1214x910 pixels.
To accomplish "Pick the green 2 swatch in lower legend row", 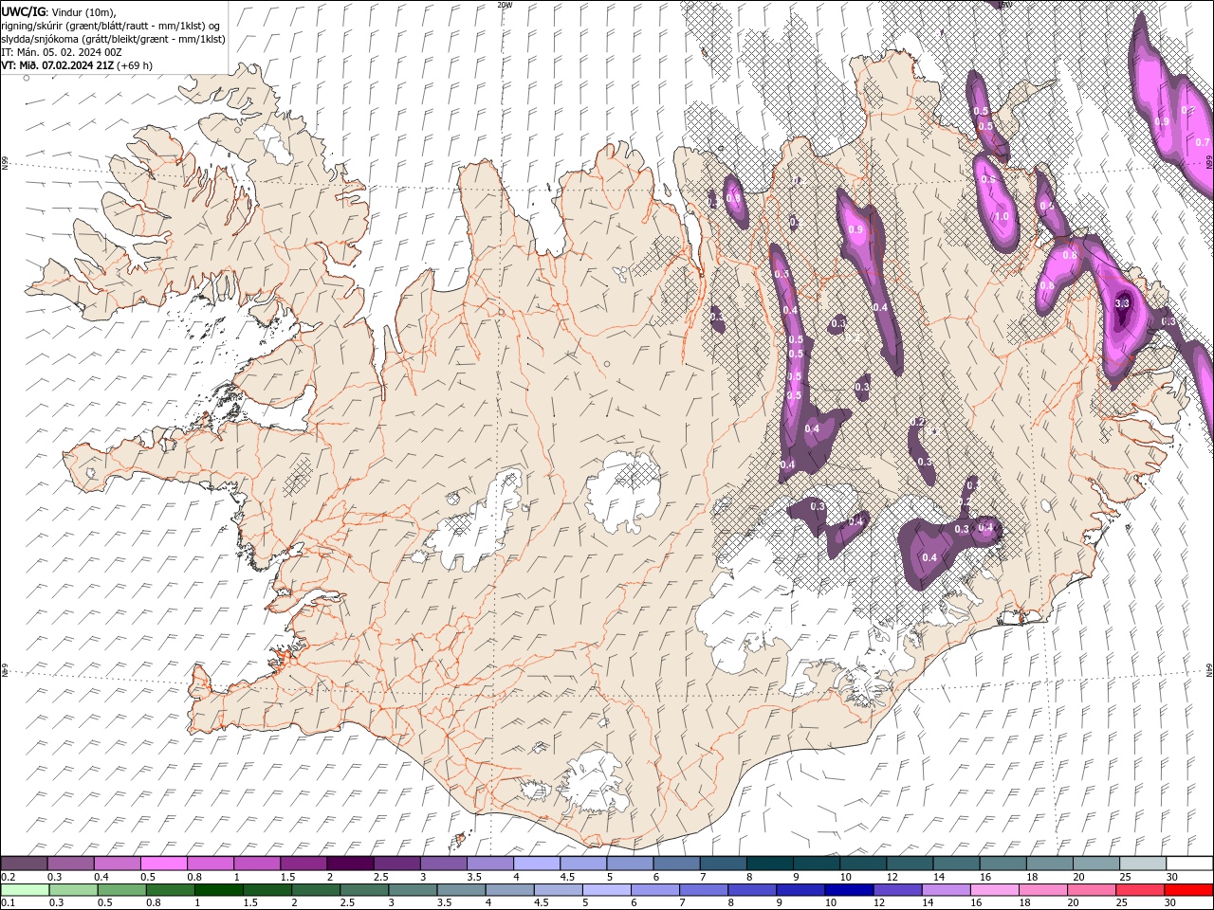I will tap(316, 890).
